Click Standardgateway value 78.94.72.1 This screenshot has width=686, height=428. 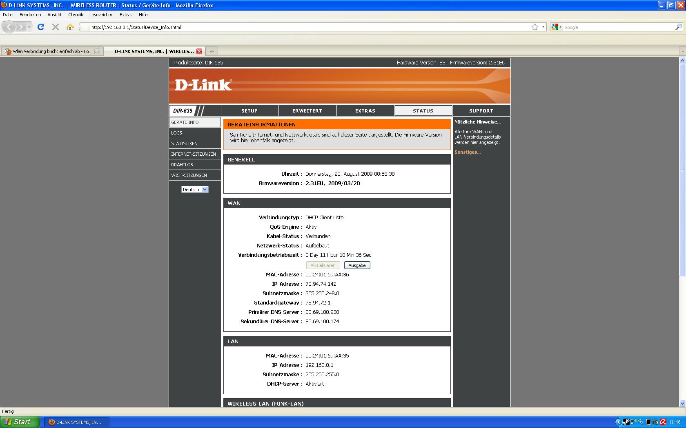pyautogui.click(x=318, y=303)
